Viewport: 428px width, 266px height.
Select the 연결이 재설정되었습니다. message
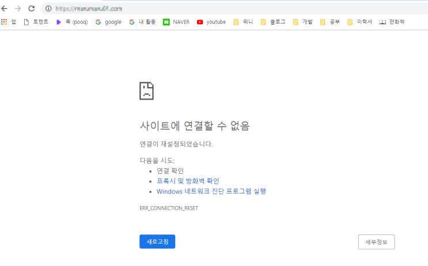176,144
